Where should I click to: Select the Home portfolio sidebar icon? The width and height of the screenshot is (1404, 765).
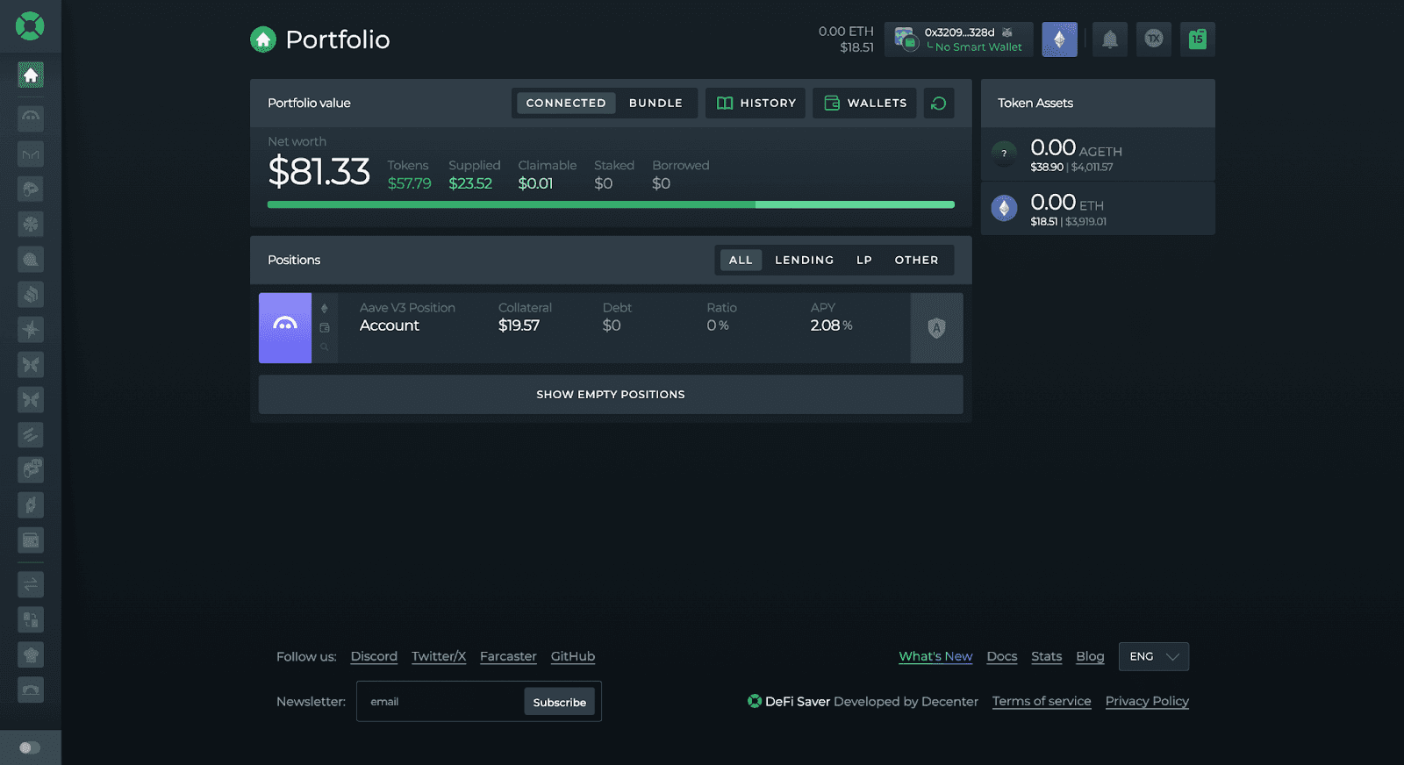click(x=31, y=75)
